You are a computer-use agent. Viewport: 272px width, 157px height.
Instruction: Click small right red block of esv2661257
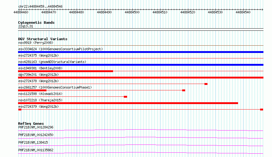(x=184, y=90)
